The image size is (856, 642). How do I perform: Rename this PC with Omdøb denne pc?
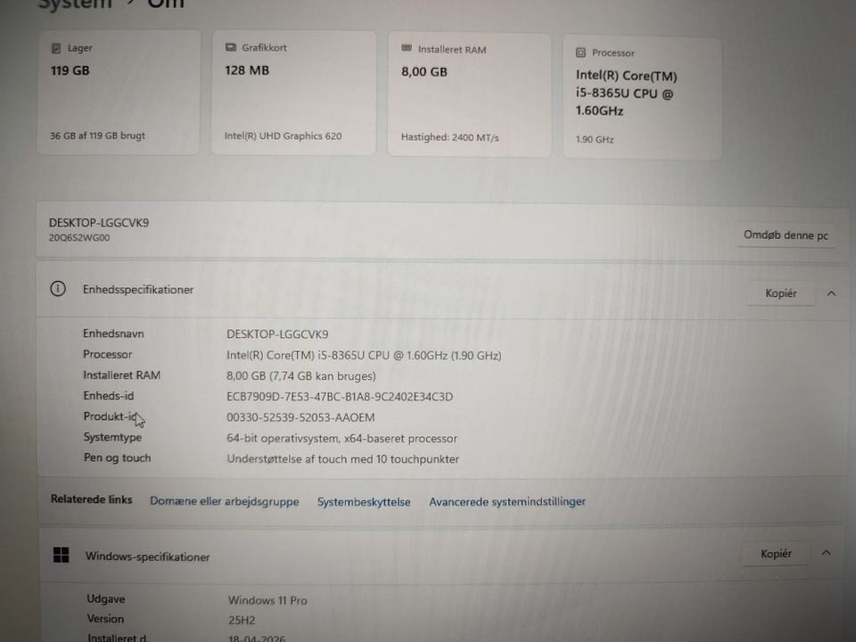point(786,235)
